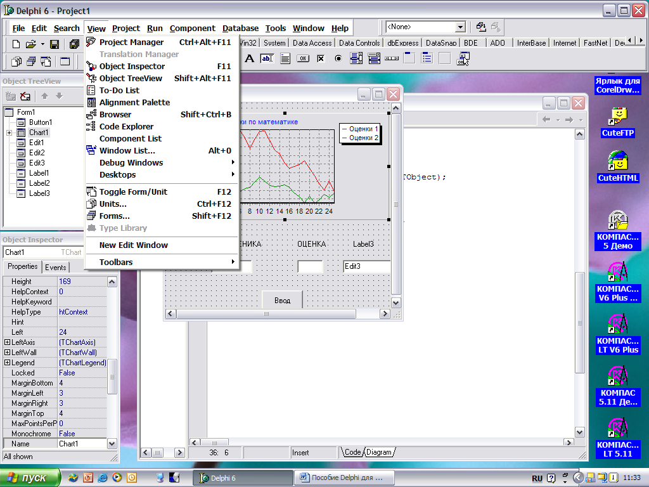This screenshot has width=649, height=487.
Task: Switch to the Events tab
Action: point(56,267)
